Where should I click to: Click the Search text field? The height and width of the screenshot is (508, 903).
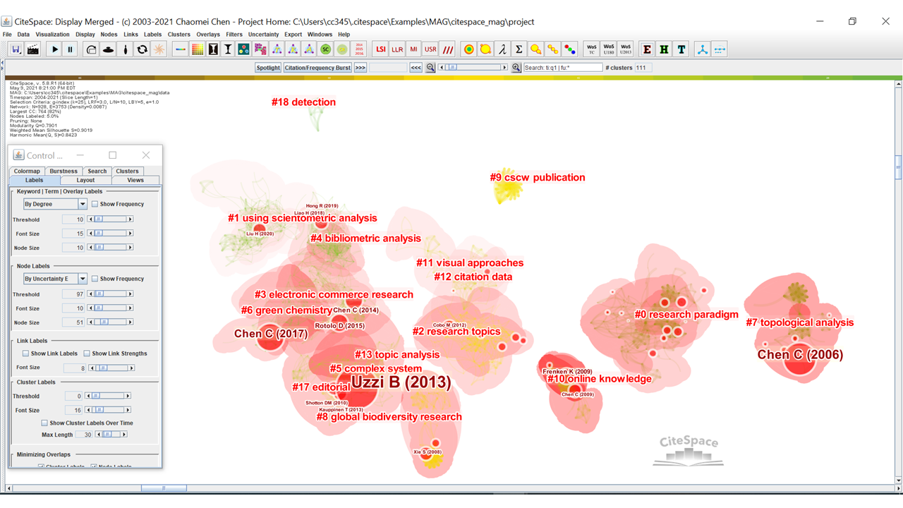coord(563,68)
